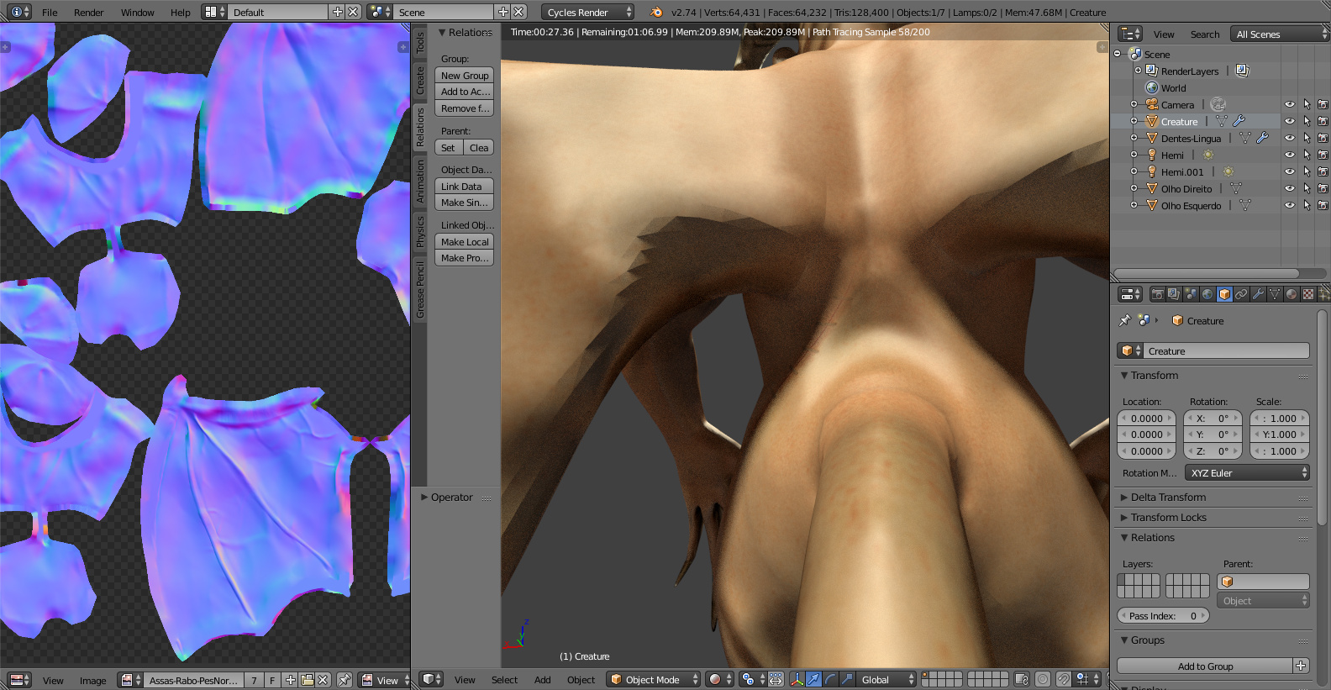
Task: Open the World properties tab (globe icon)
Action: click(x=1207, y=294)
